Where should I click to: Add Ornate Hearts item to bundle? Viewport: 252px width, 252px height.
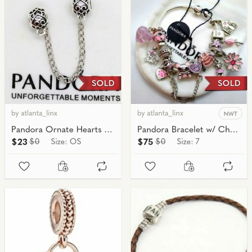(x=63, y=166)
